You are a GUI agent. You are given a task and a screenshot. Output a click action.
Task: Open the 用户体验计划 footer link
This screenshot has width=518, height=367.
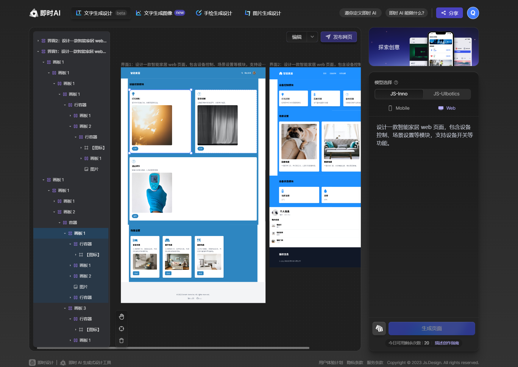(331, 363)
